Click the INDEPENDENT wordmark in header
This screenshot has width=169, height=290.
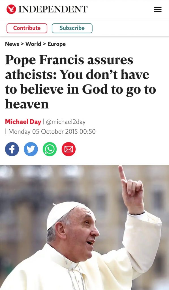53,9
